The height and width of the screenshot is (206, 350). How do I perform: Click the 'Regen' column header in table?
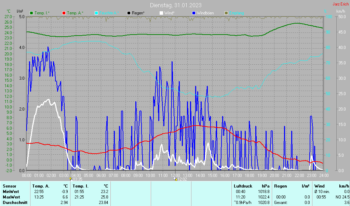pyautogui.click(x=280, y=186)
